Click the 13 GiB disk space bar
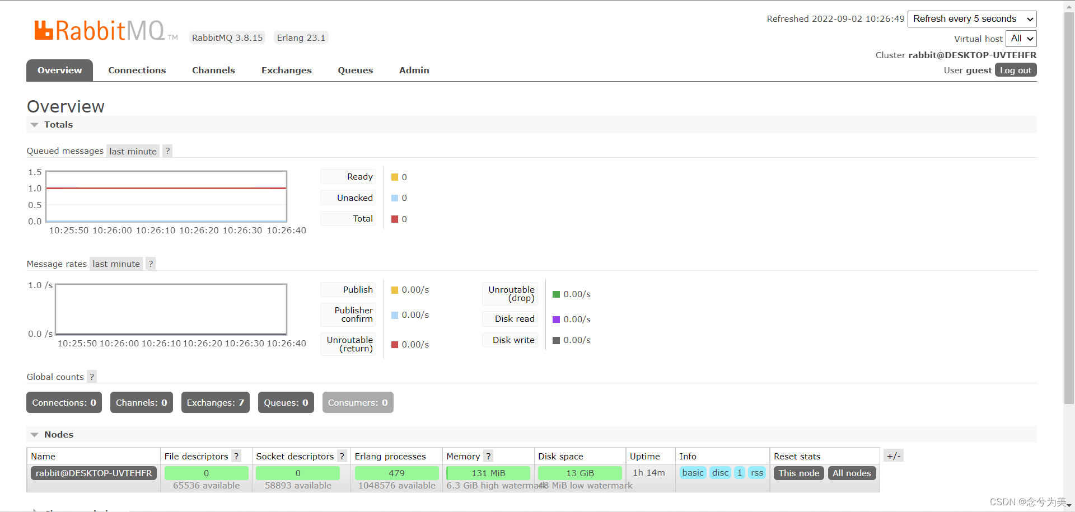The height and width of the screenshot is (512, 1075). [x=580, y=473]
